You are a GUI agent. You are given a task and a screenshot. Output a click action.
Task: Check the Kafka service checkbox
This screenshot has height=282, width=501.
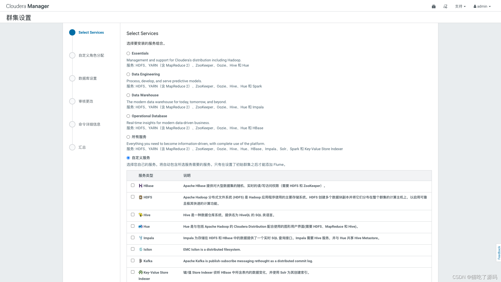[x=133, y=261]
